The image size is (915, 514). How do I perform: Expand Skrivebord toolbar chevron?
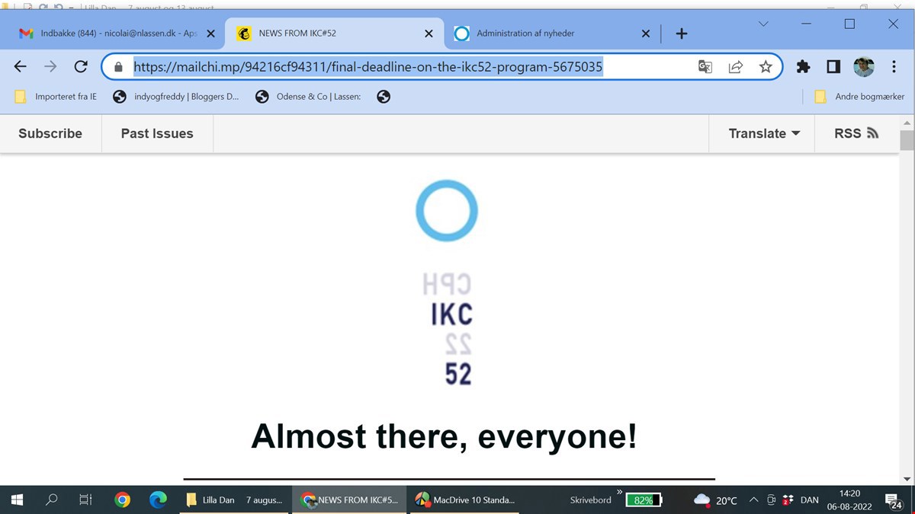point(619,492)
